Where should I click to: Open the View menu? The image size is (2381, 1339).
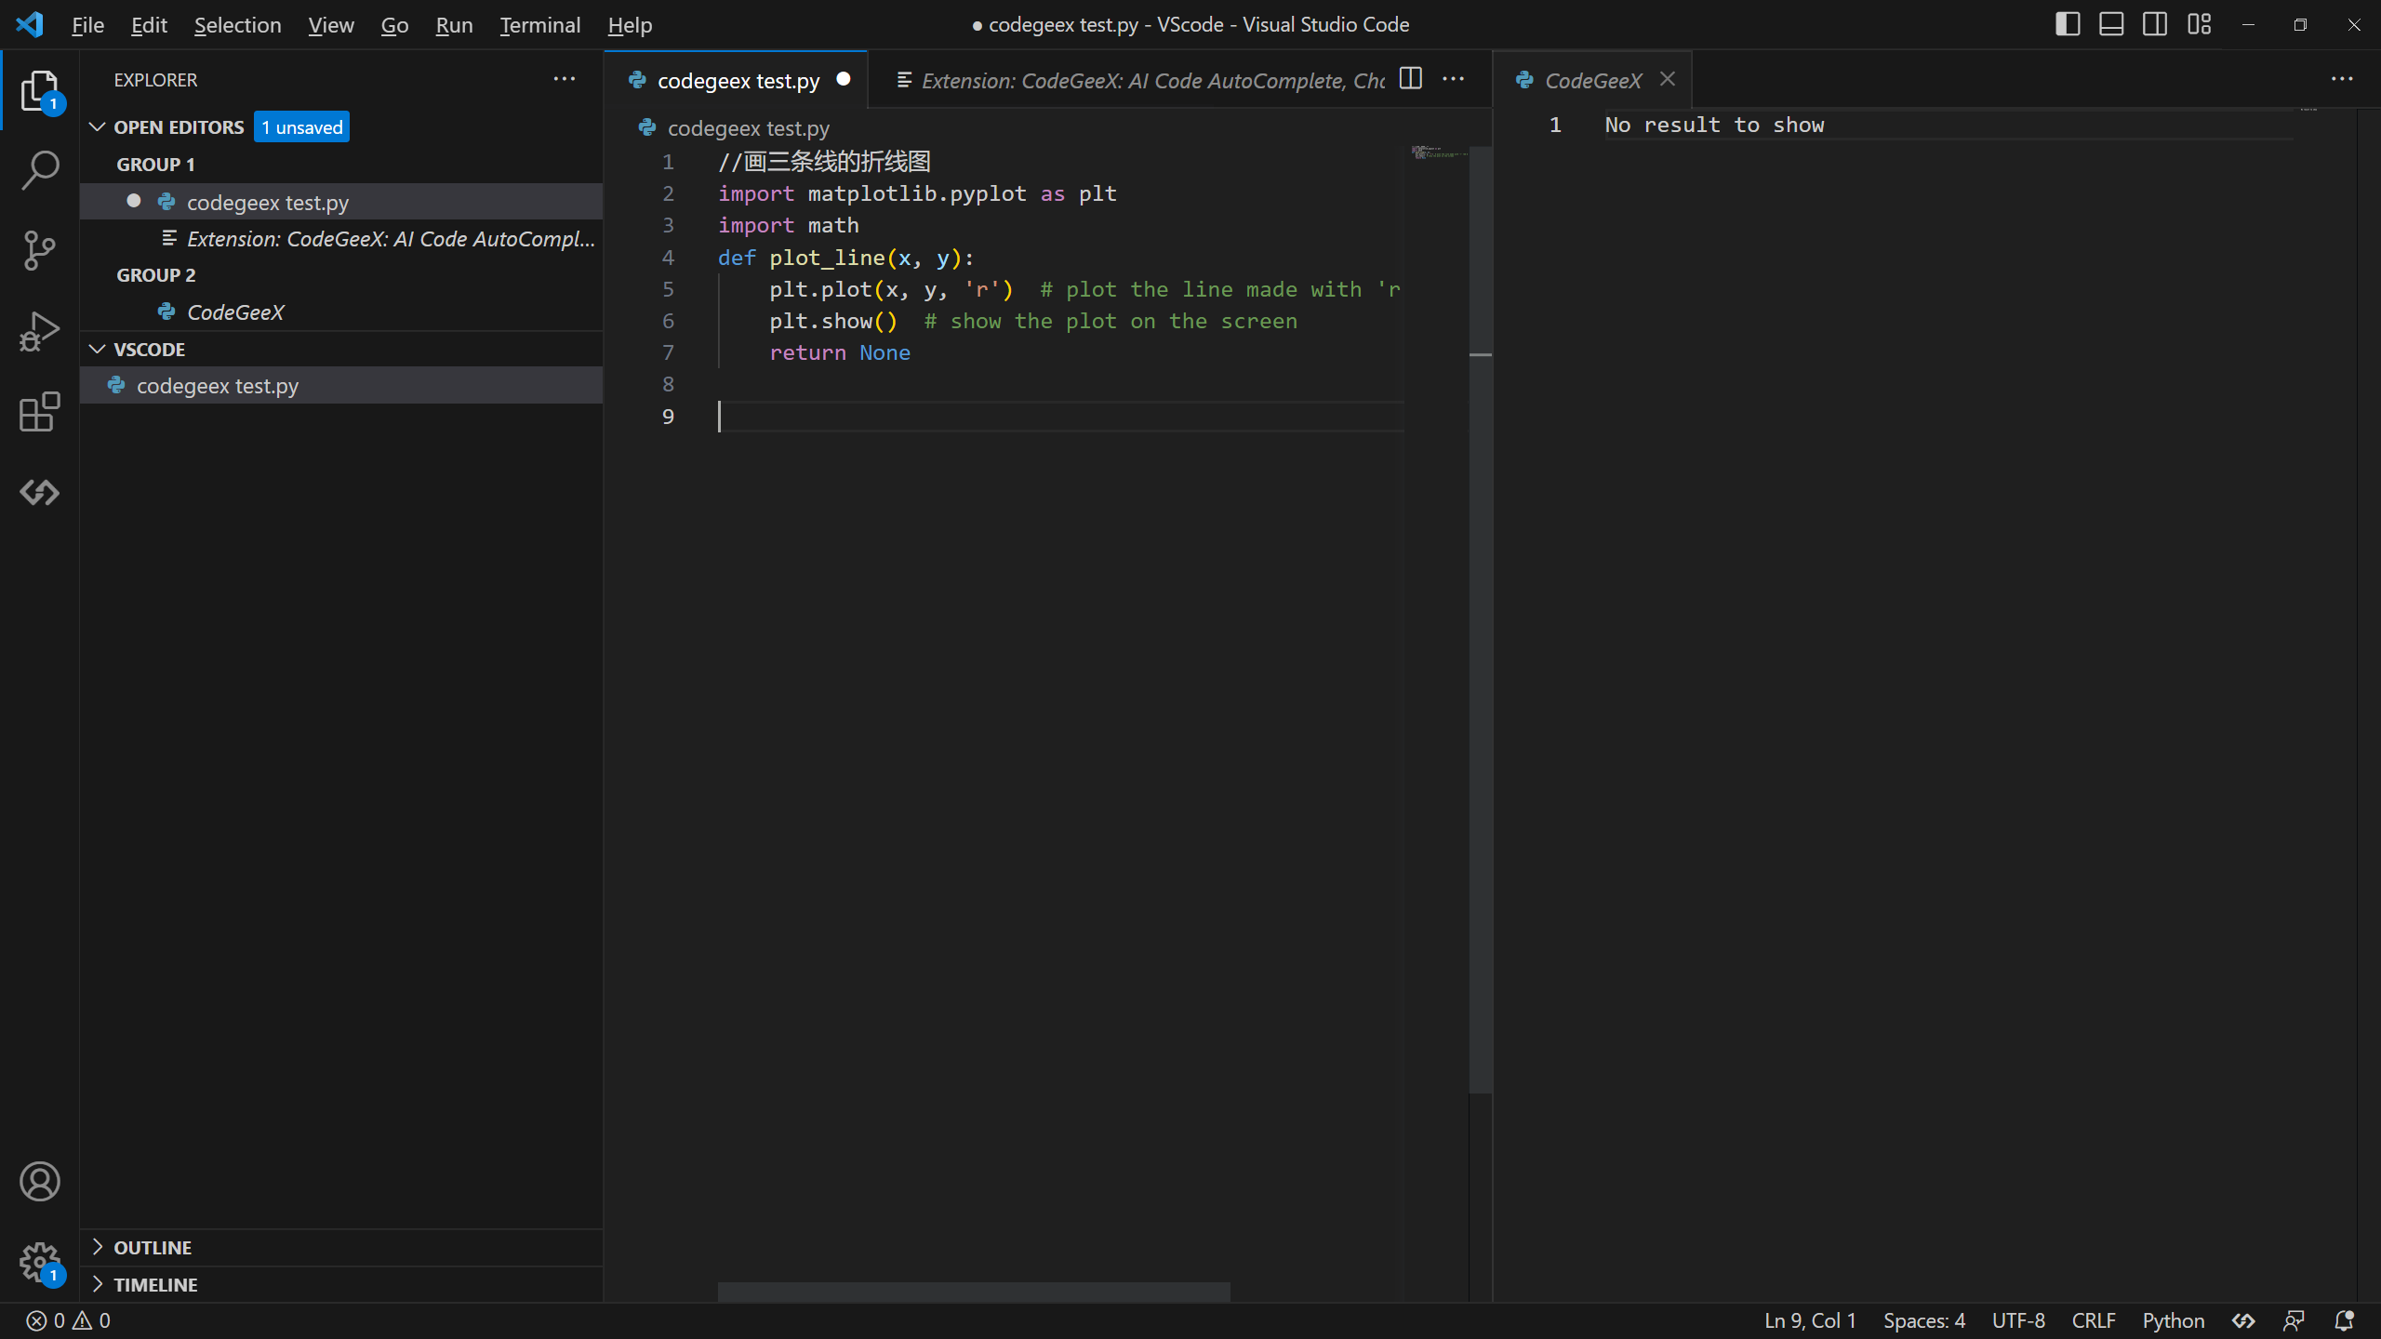pyautogui.click(x=331, y=25)
